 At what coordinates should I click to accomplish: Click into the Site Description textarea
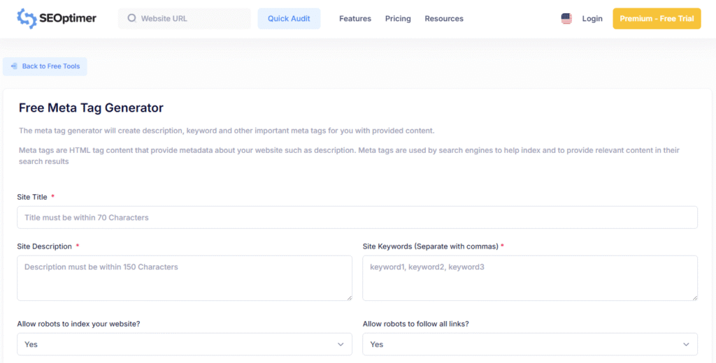[x=185, y=278]
